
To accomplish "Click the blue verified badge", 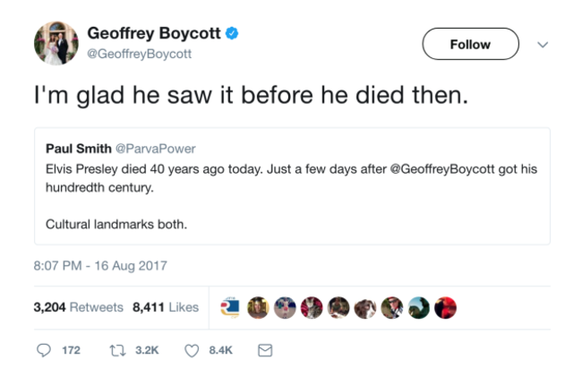I will point(231,33).
